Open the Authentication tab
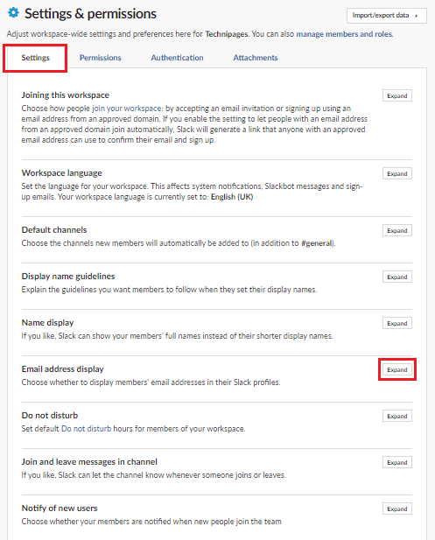 (177, 58)
